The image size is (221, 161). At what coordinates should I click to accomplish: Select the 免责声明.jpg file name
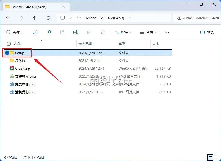pos(25,84)
